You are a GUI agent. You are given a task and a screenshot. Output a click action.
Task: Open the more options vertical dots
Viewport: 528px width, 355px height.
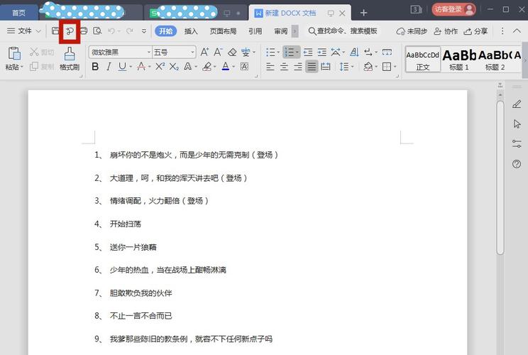pyautogui.click(x=502, y=31)
